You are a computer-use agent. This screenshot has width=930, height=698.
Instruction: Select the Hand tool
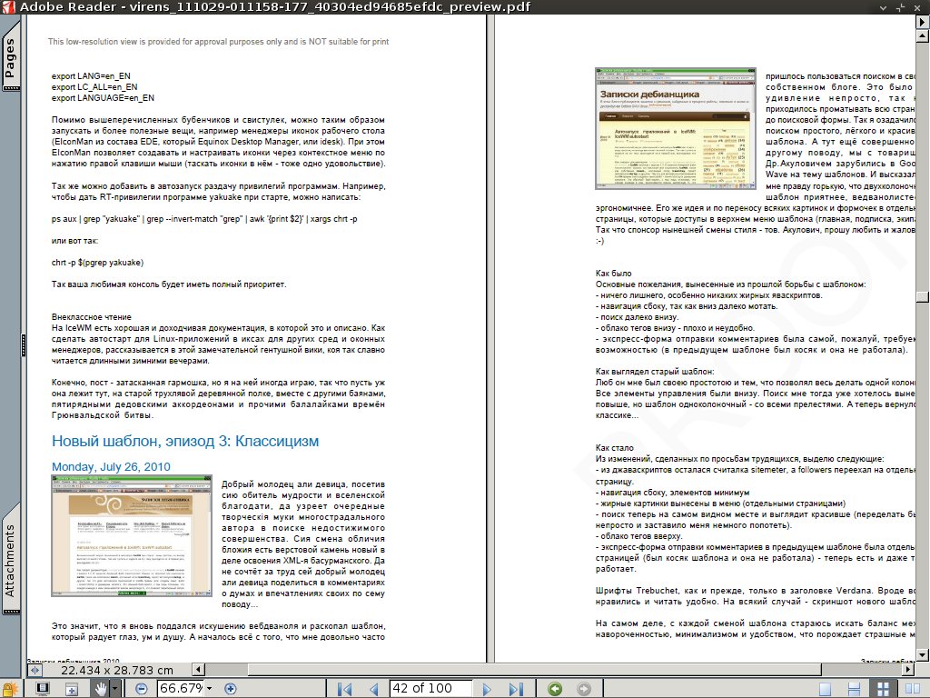coord(100,689)
